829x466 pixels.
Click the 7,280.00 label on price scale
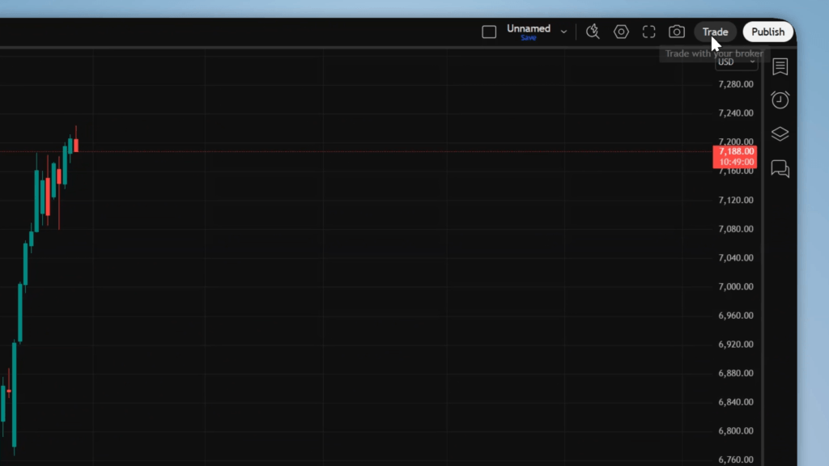pos(735,84)
